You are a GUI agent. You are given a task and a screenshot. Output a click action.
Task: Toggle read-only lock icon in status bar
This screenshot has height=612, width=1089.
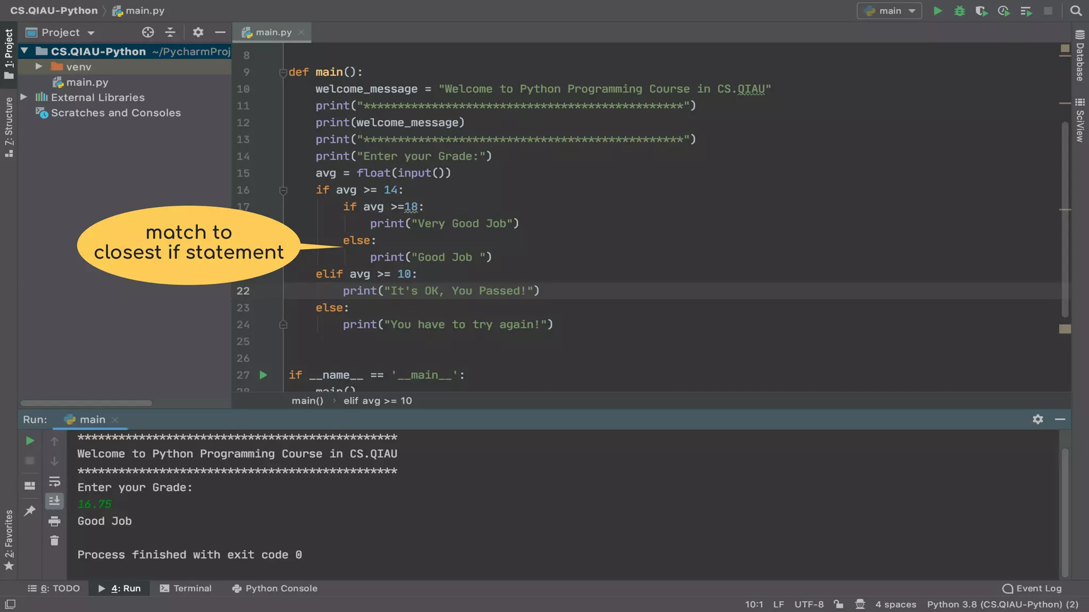839,604
